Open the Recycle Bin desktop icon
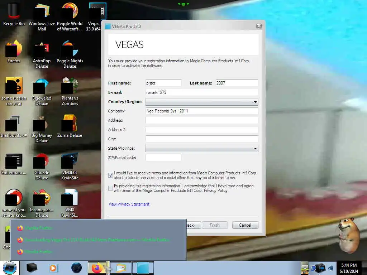Viewport: 367px width, 275px height. click(x=14, y=14)
